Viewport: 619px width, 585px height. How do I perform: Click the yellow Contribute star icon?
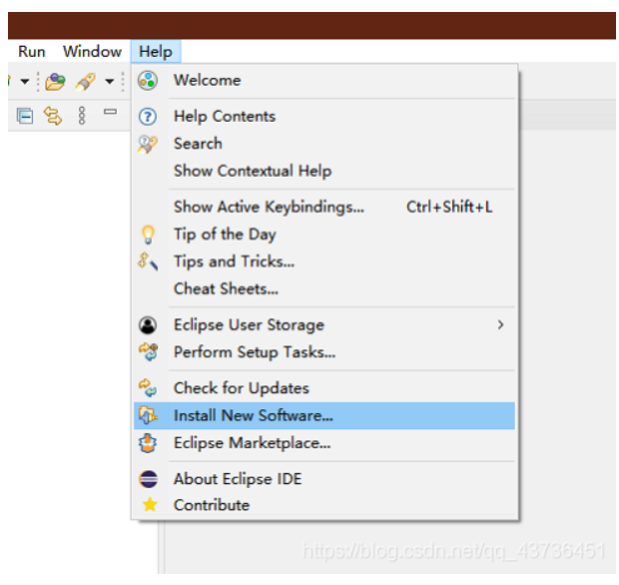pyautogui.click(x=150, y=505)
